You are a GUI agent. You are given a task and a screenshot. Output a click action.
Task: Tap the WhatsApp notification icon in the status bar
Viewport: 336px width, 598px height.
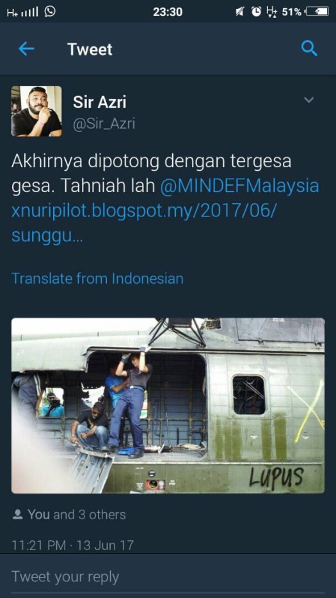50,12
